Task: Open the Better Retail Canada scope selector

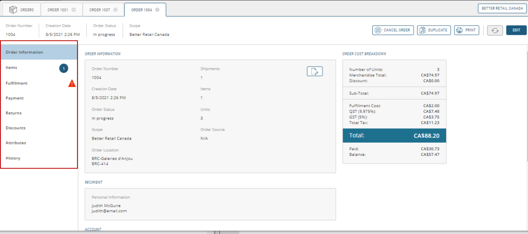Action: (x=502, y=8)
